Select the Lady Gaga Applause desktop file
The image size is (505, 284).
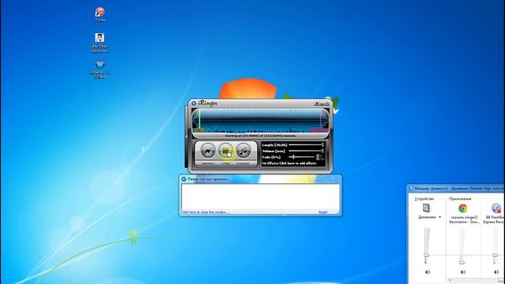pos(99,43)
